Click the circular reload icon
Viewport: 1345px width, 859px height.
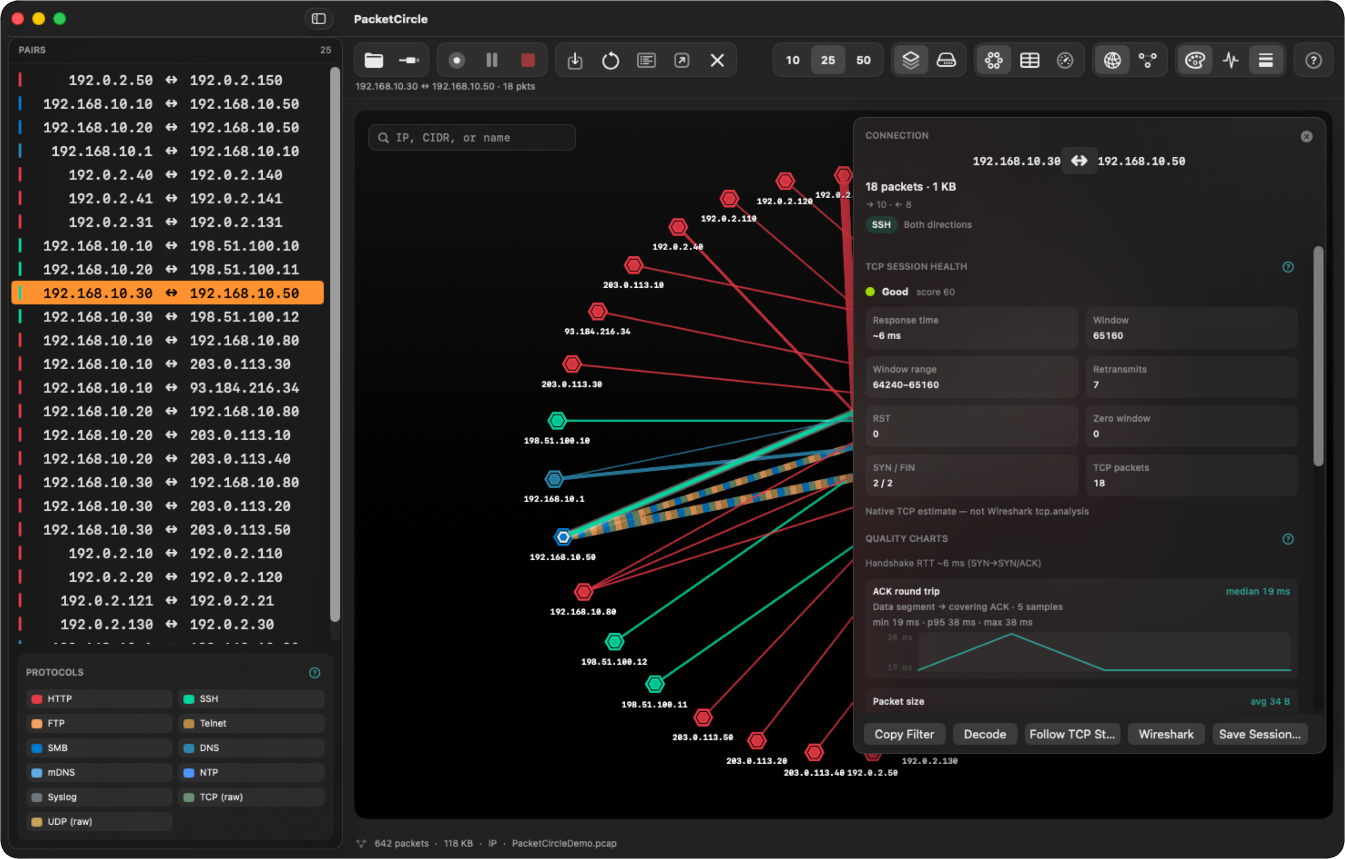(x=611, y=60)
